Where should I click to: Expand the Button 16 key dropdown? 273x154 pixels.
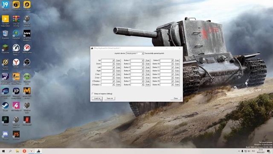[x=167, y=85]
